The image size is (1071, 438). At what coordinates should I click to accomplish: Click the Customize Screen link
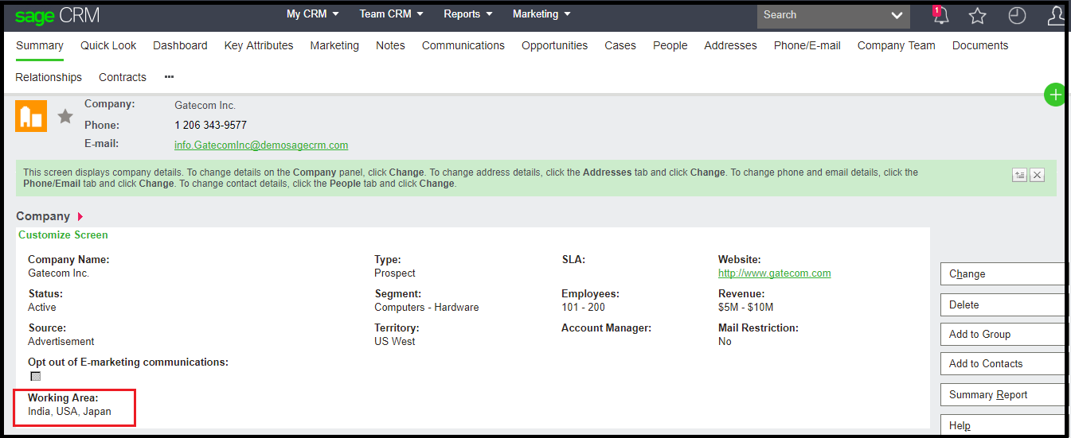63,235
